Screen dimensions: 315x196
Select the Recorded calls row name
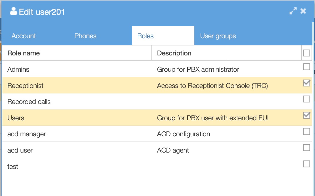(x=29, y=102)
